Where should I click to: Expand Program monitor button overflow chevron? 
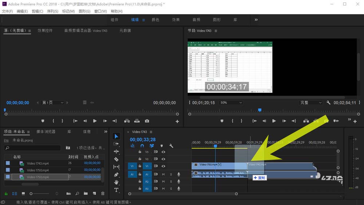click(349, 119)
